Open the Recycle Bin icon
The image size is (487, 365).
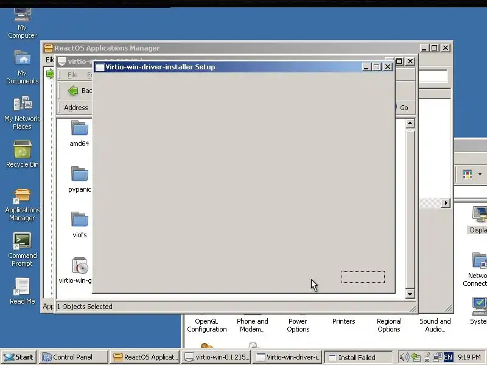[x=23, y=155]
